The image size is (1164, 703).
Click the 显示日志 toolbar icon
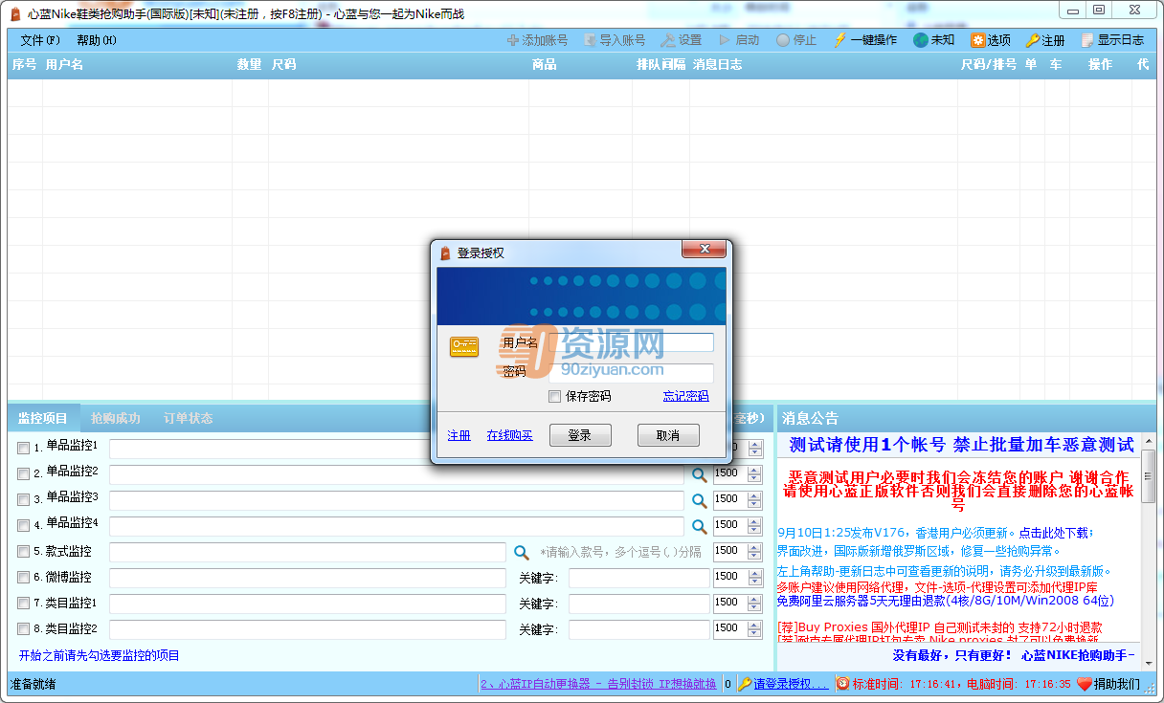pyautogui.click(x=1087, y=40)
